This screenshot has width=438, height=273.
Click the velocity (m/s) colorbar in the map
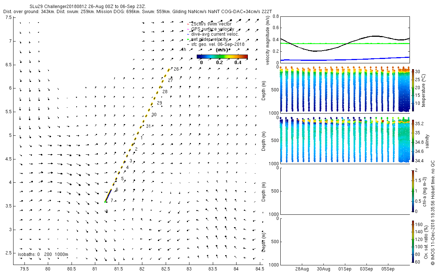click(222, 56)
